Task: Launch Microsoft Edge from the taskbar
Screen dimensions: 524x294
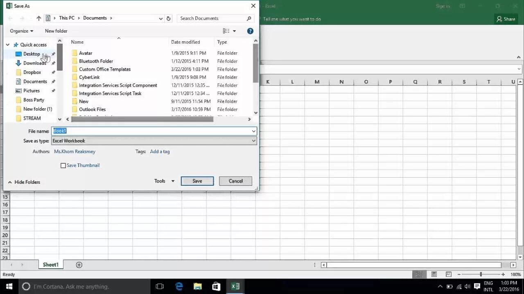Action: [x=179, y=286]
